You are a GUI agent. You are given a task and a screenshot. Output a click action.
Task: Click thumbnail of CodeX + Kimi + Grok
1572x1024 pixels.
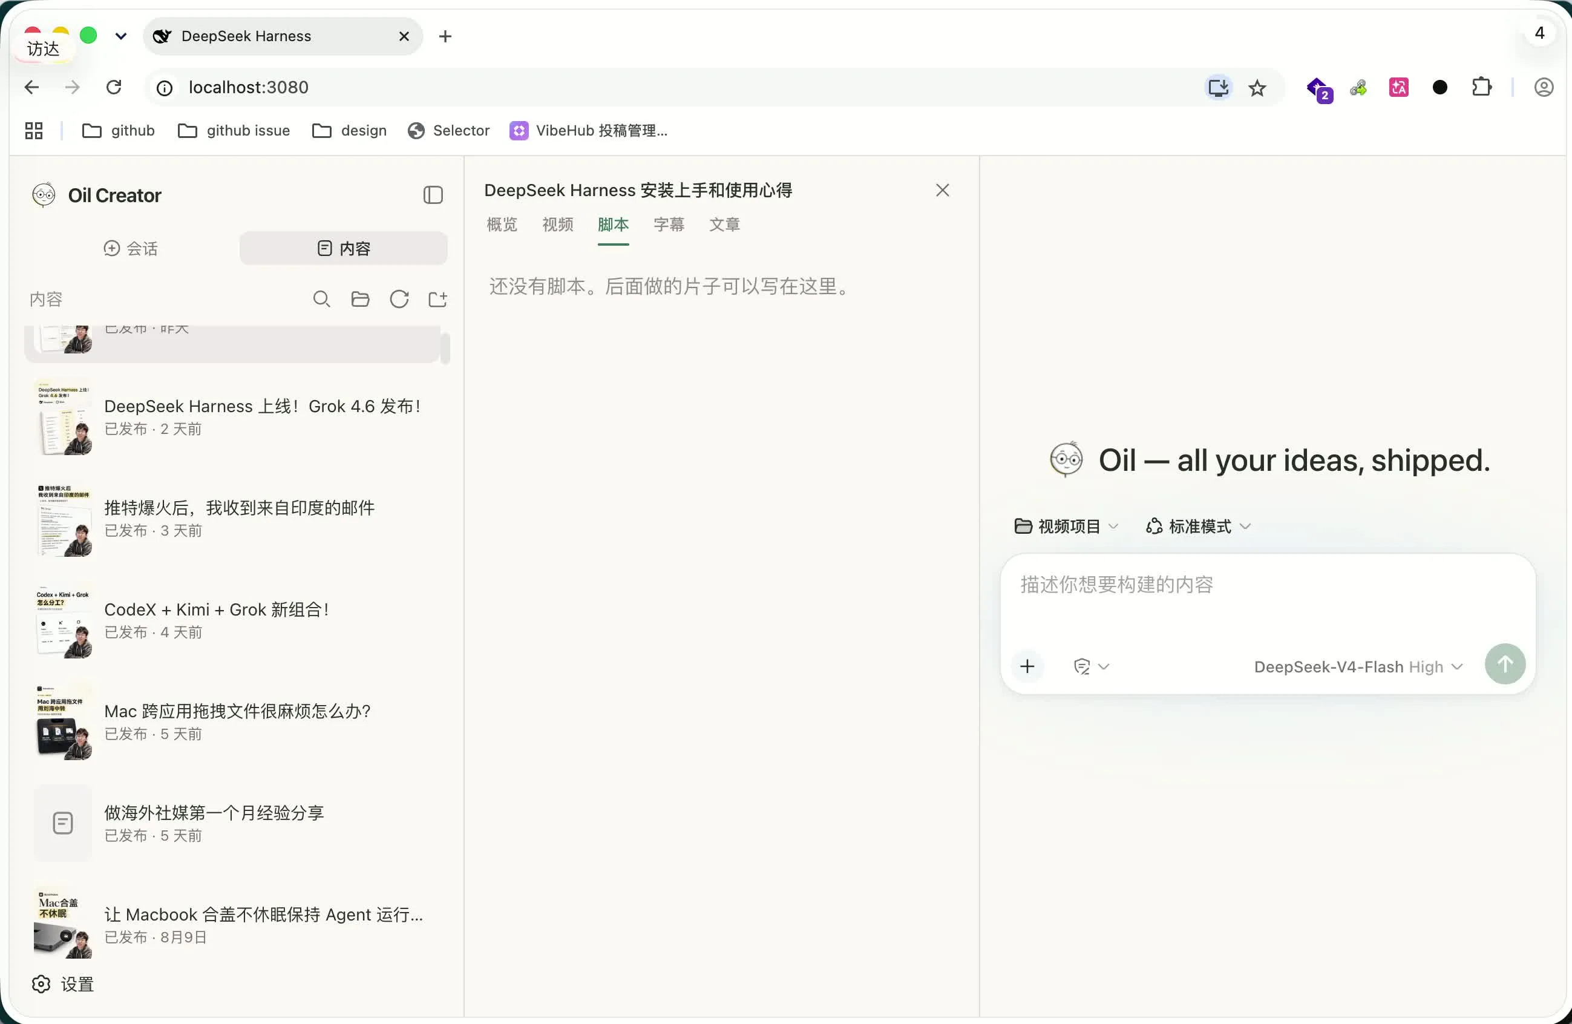tap(63, 621)
